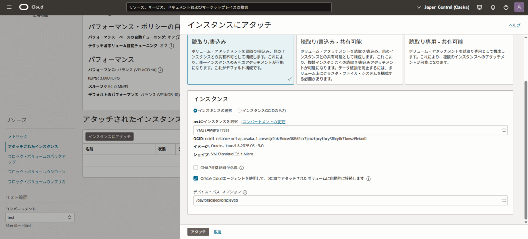
Task: Click the インスタンスにアタッチ button in background
Action: [x=109, y=137]
